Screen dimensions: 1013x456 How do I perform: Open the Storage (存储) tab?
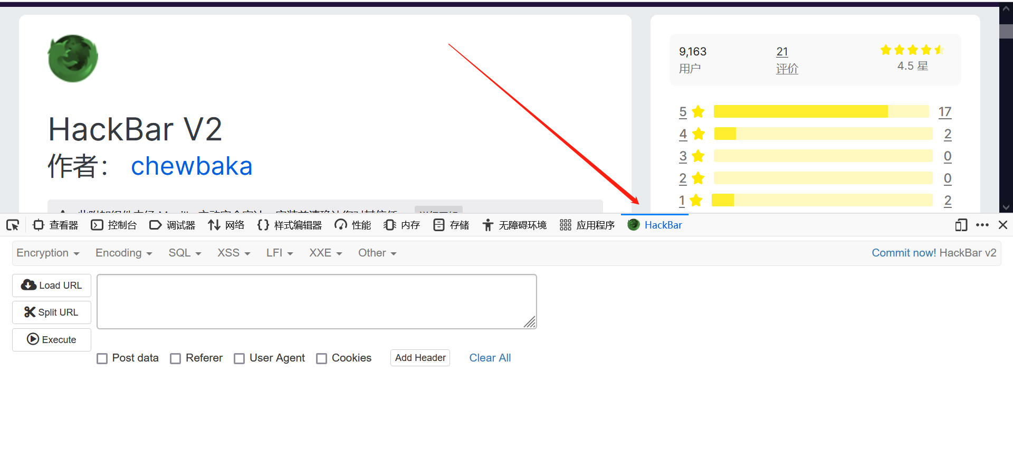[451, 225]
